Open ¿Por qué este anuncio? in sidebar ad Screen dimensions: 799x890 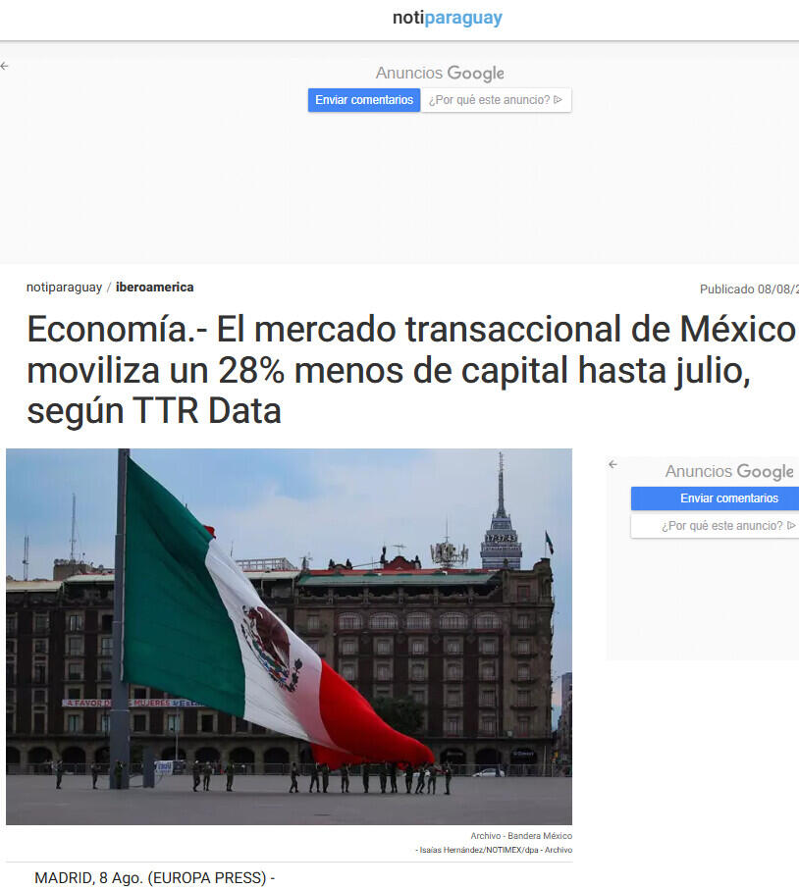721,526
